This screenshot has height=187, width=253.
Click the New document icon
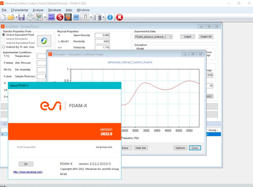[3, 17]
